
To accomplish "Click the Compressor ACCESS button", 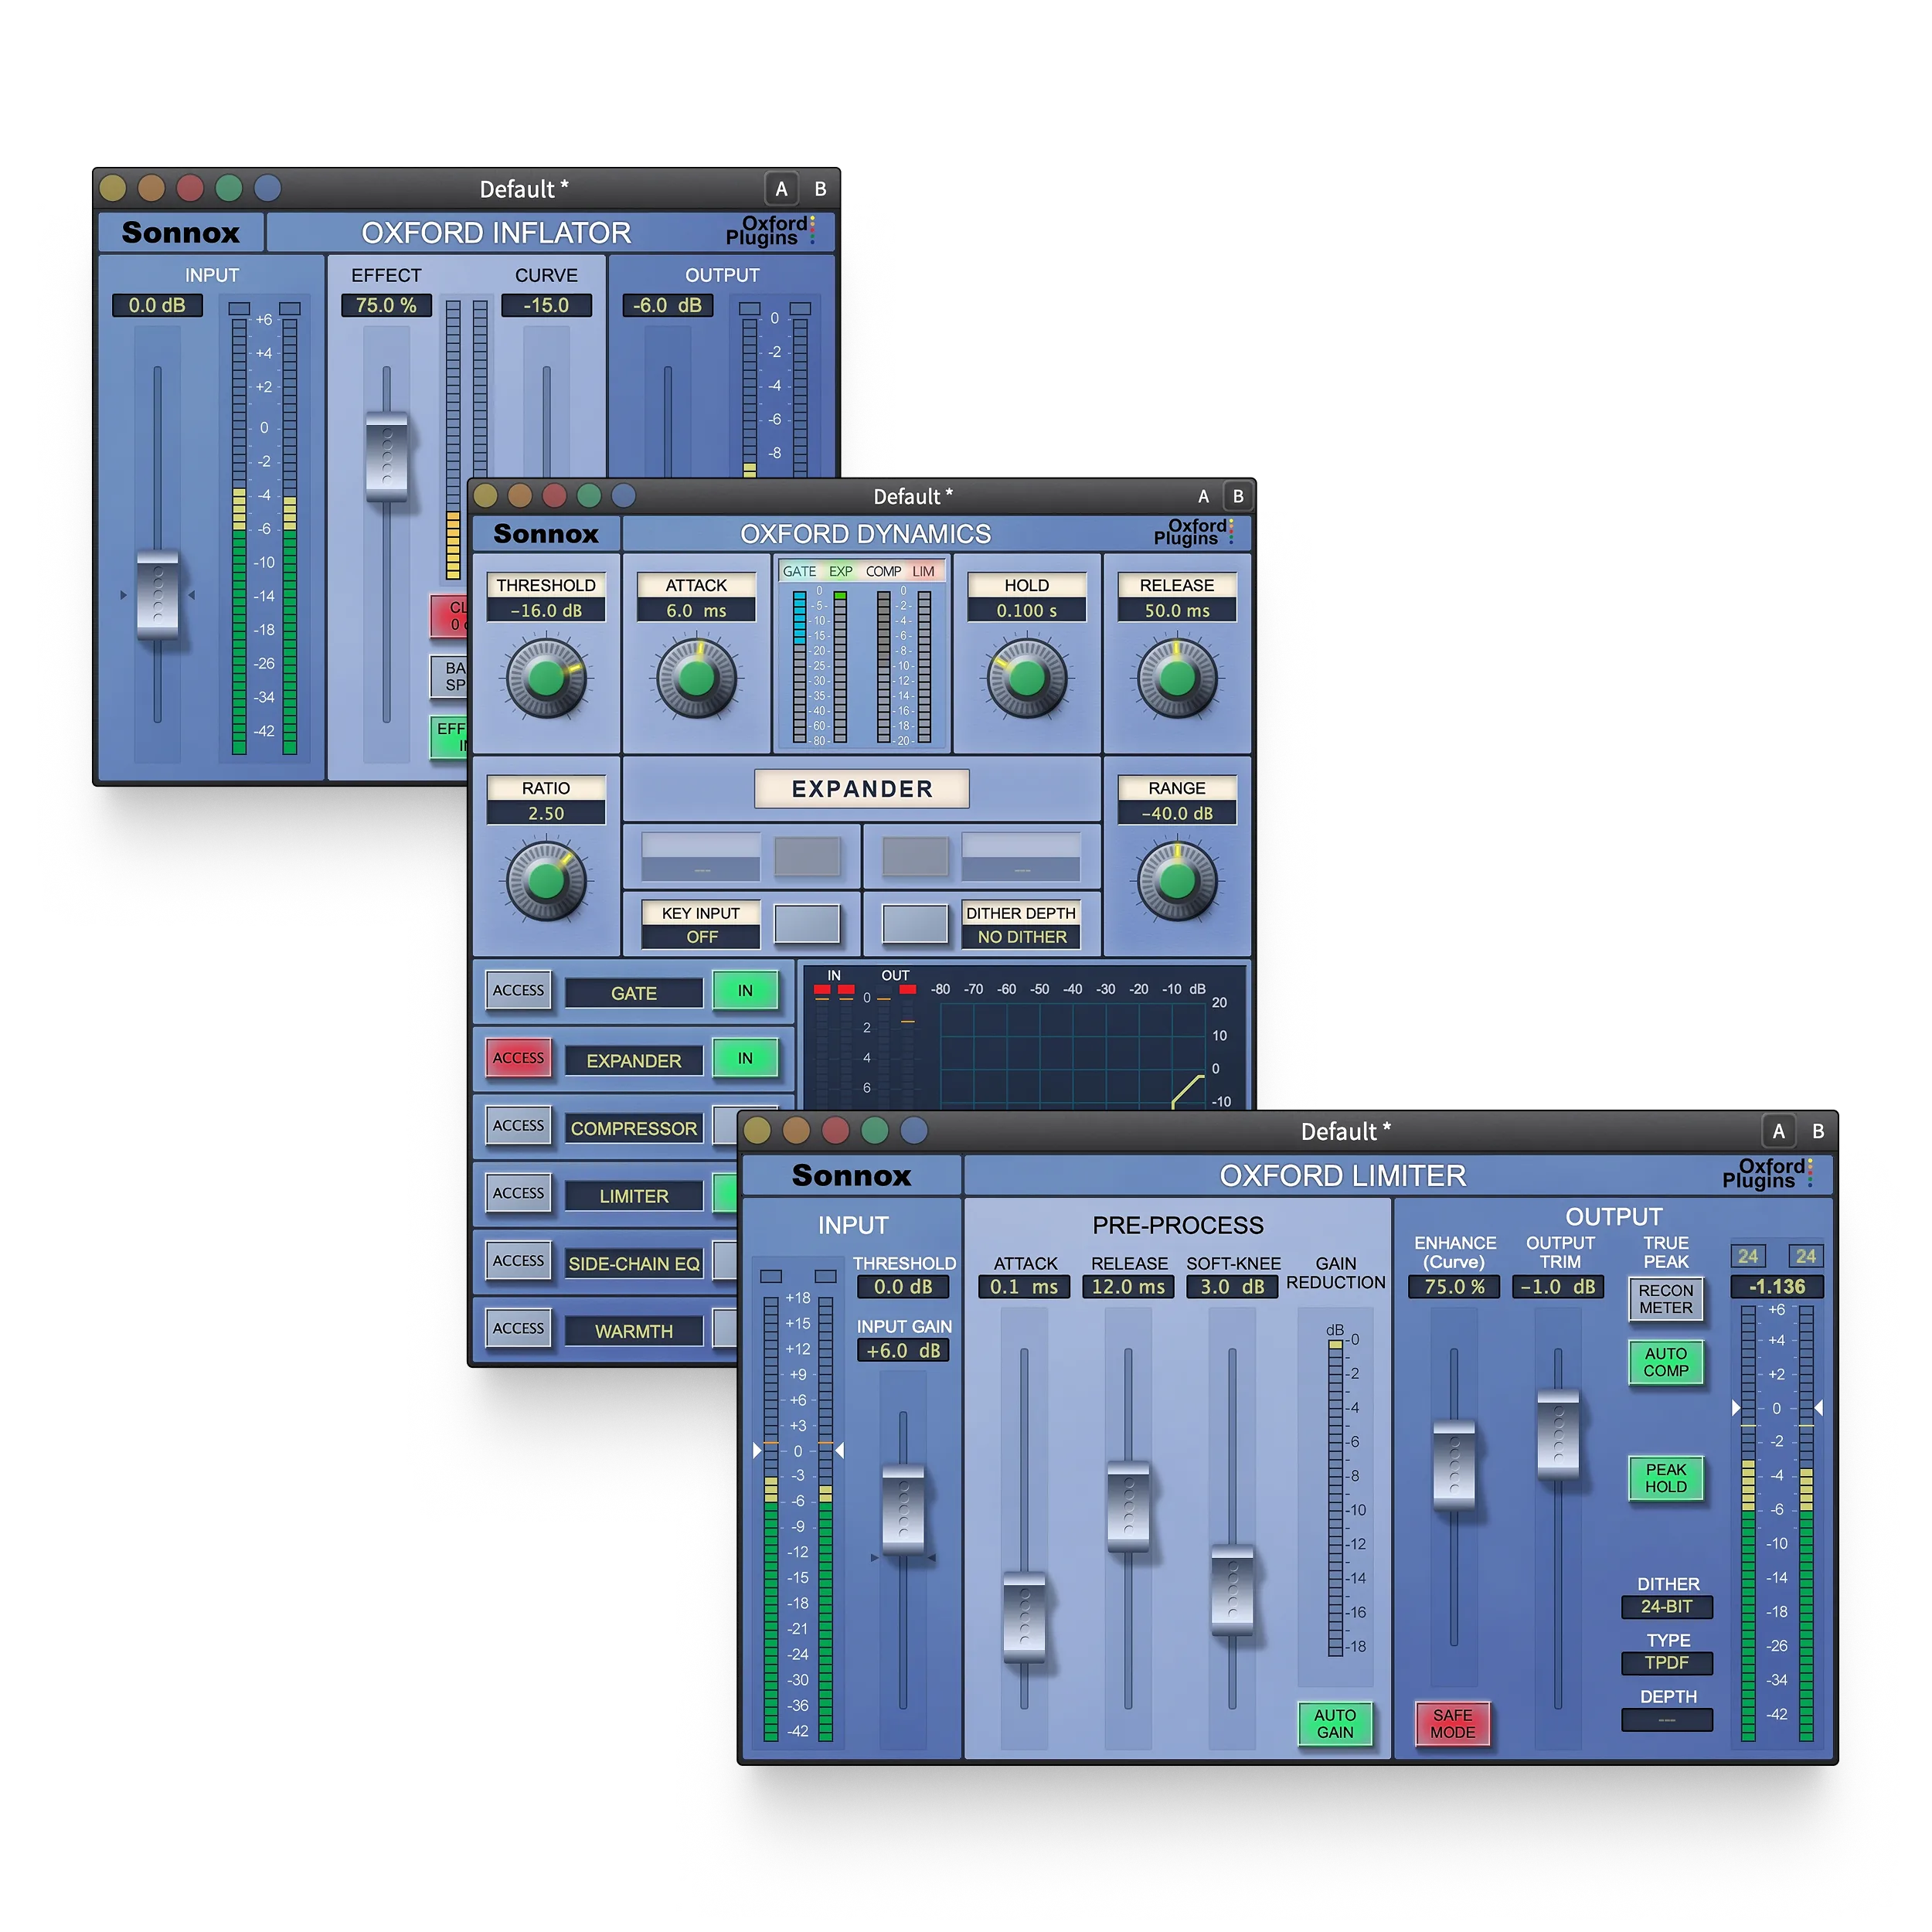I will [518, 1126].
